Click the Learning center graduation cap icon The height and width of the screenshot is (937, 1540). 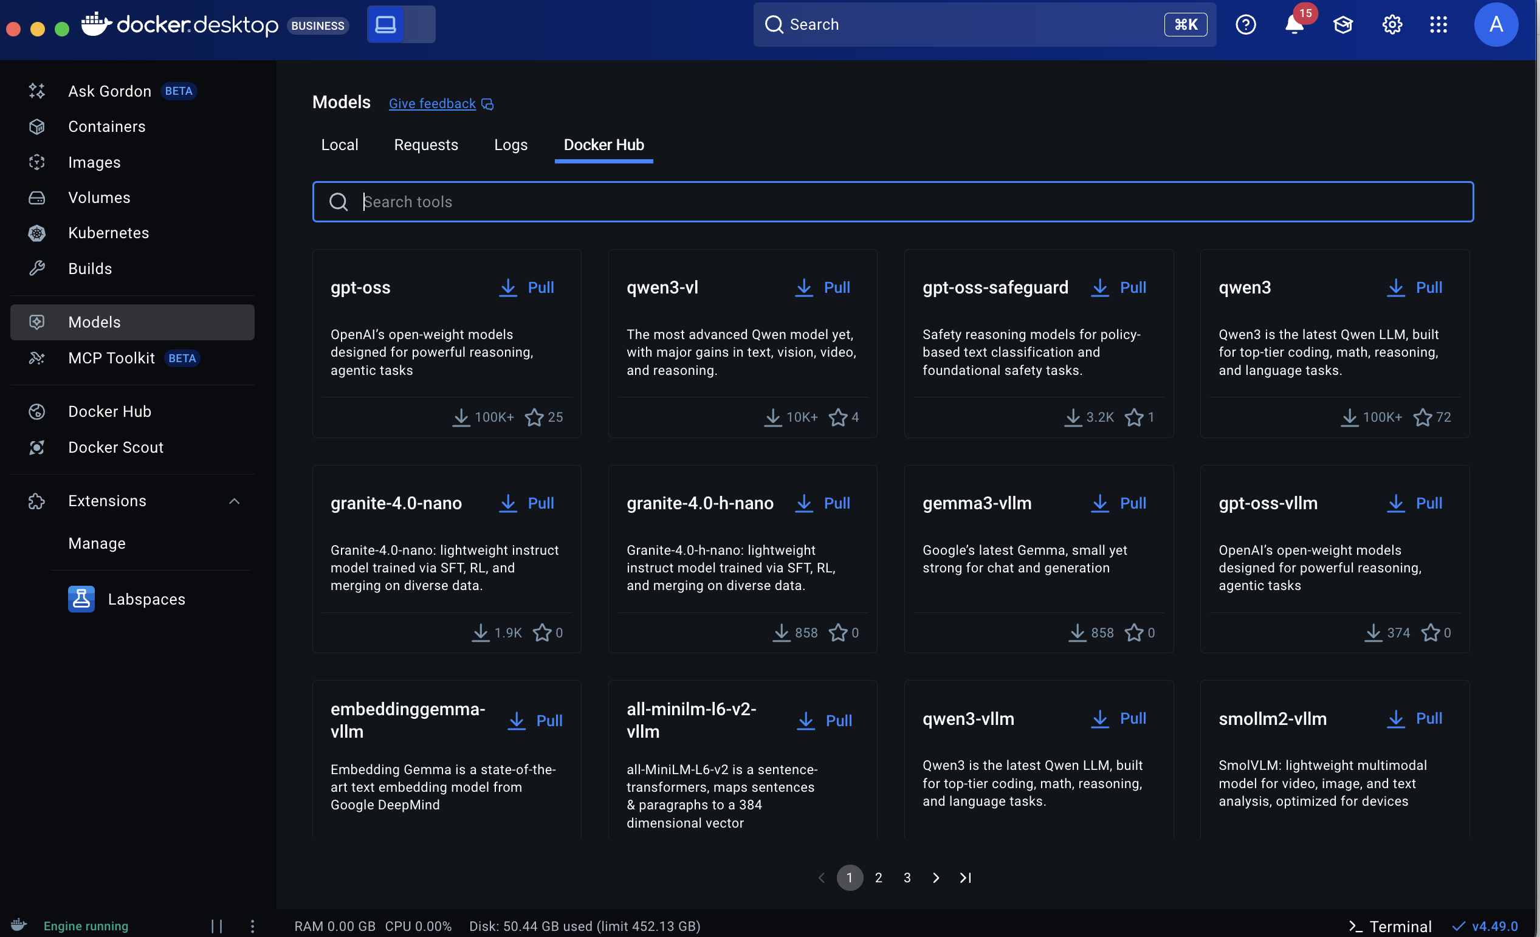coord(1342,25)
